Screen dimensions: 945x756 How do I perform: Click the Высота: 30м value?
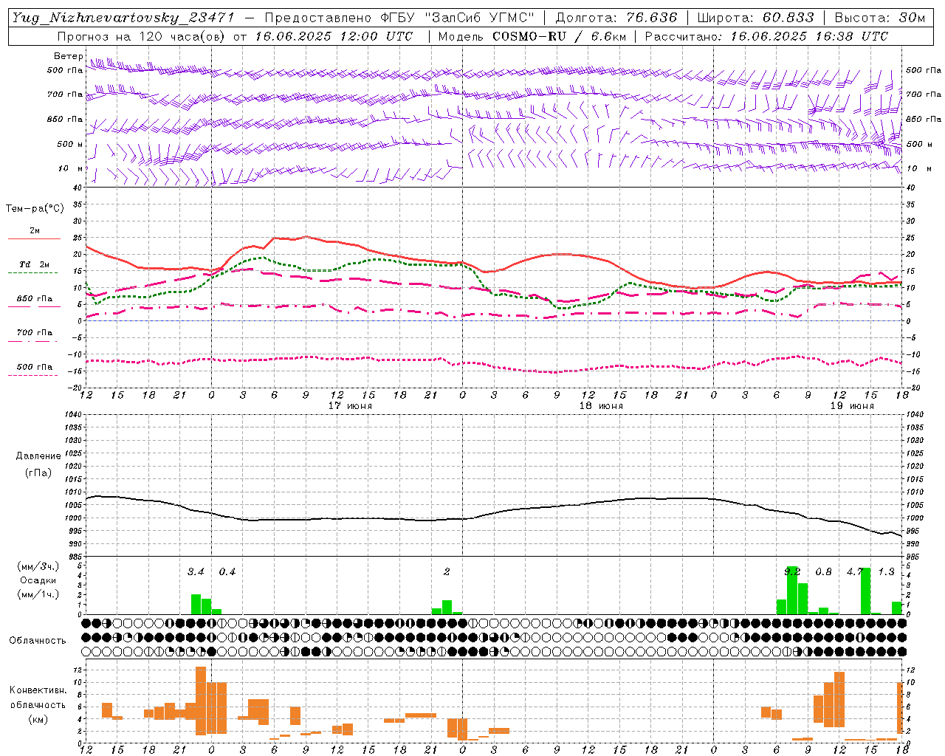tap(880, 18)
